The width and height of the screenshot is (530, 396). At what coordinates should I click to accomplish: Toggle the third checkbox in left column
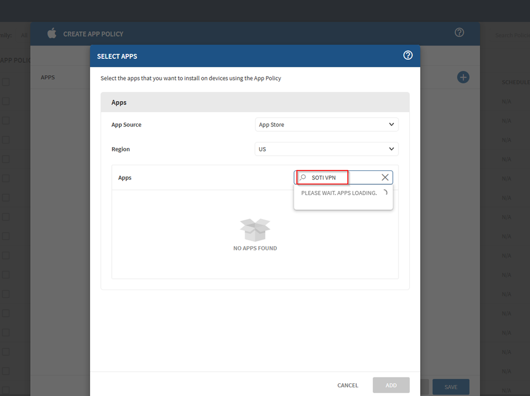(5, 121)
